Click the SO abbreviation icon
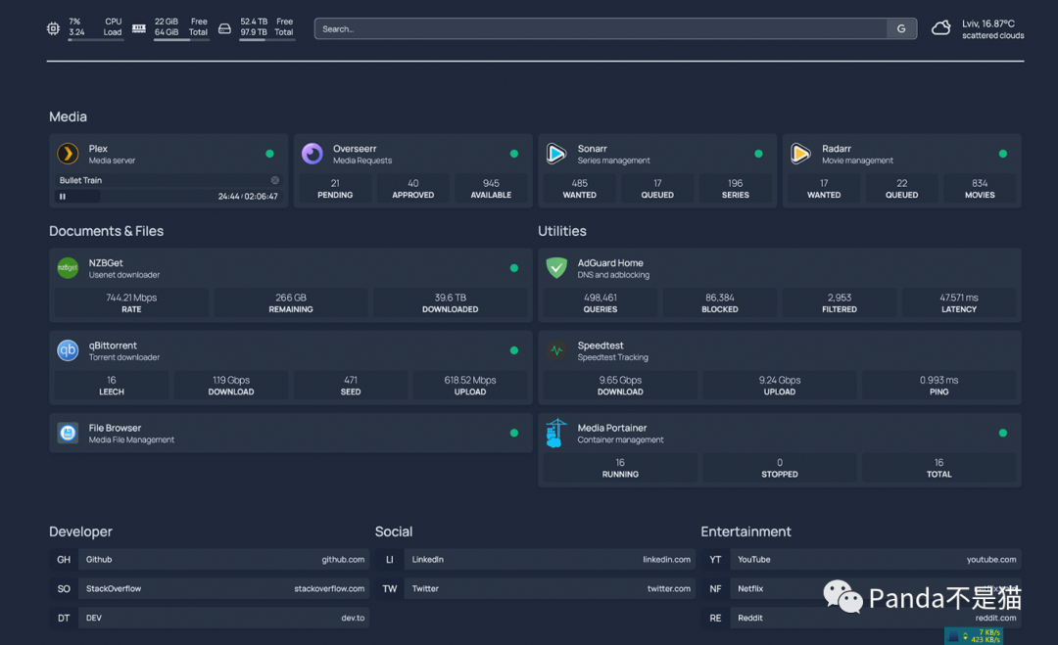The height and width of the screenshot is (645, 1058). 64,588
